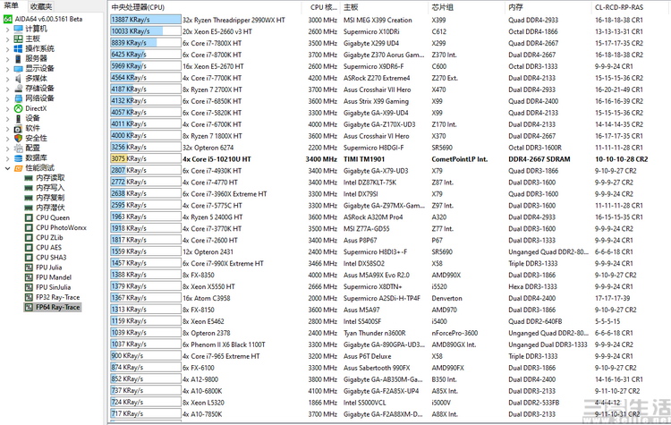Click the CPU Queen benchmark icon
The image size is (671, 425).
click(29, 217)
